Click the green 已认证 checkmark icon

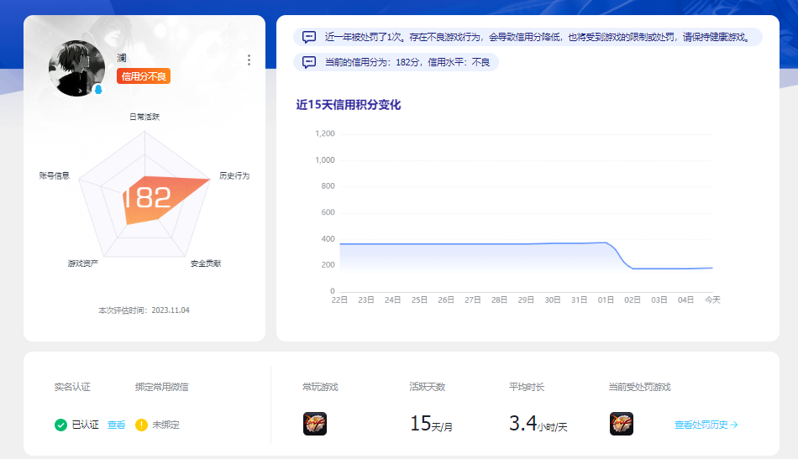(60, 425)
